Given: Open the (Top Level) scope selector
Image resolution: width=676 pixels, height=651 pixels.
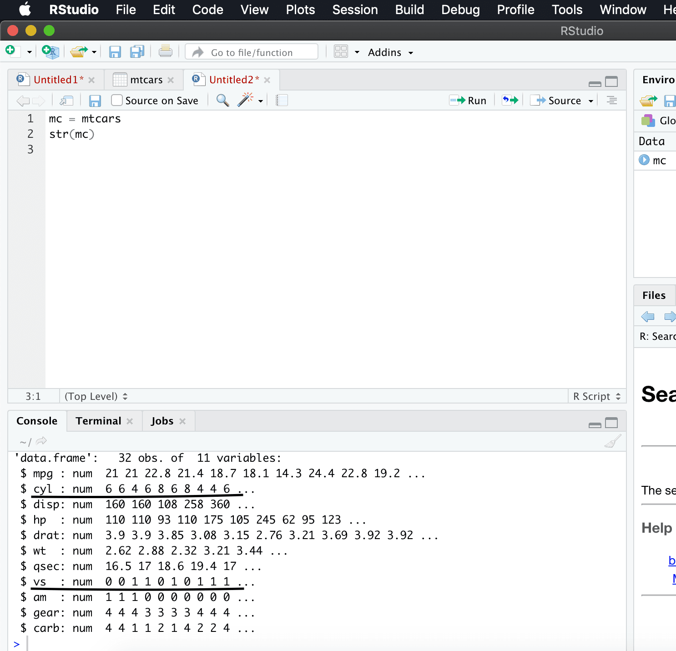Looking at the screenshot, I should 96,396.
